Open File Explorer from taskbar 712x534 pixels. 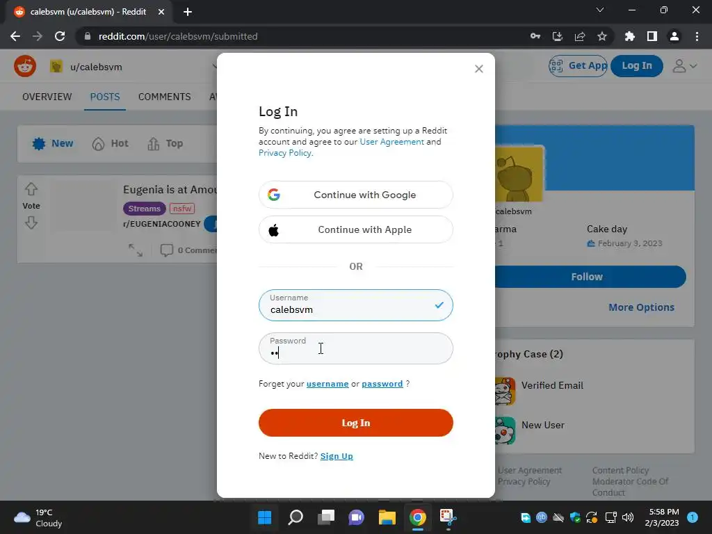point(387,517)
